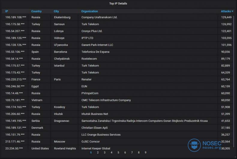Screen dimensions: 237x159
Task: Click the Denmark country cell
Action: click(37, 128)
